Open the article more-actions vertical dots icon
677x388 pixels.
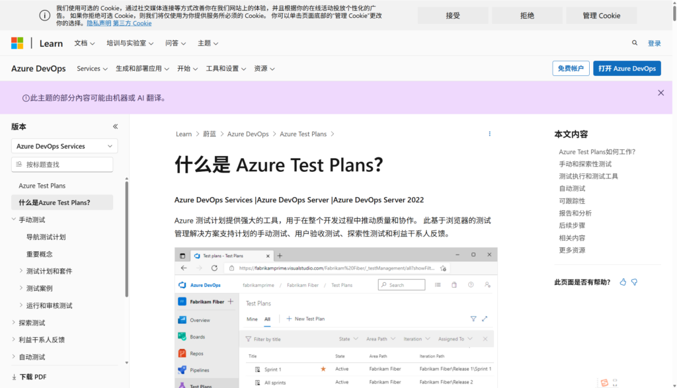[x=490, y=134]
